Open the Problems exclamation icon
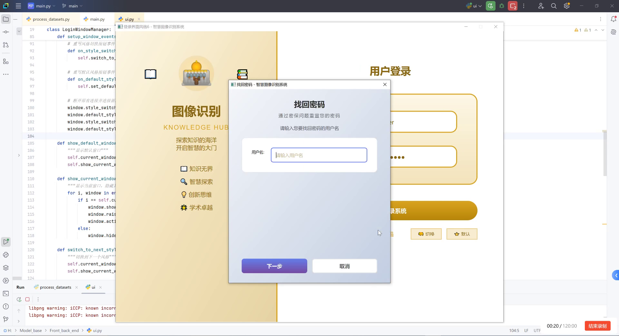 [5, 307]
